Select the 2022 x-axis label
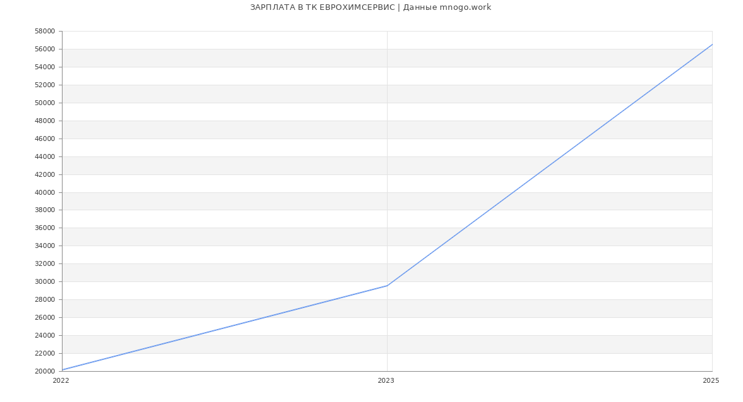The width and height of the screenshot is (743, 402). point(61,381)
